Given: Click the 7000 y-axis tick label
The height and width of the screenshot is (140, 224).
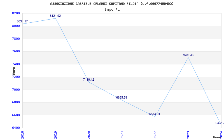Looking at the screenshot, I should (x=16, y=90).
